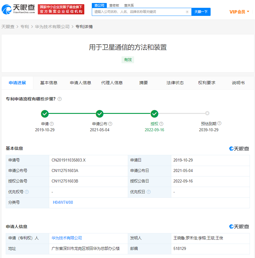Switch to the 查关系 search tab
The width and height of the screenshot is (255, 258).
(129, 5)
